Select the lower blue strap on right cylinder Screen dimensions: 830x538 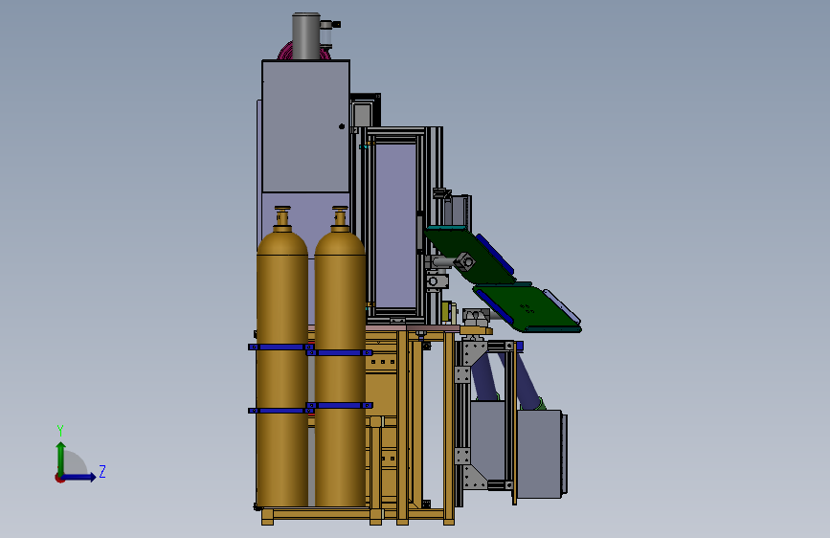339,406
